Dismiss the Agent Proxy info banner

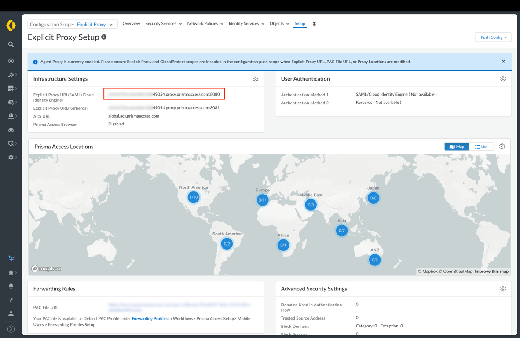[x=503, y=61]
